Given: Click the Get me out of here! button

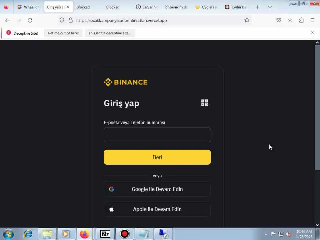Looking at the screenshot, I should tap(63, 33).
